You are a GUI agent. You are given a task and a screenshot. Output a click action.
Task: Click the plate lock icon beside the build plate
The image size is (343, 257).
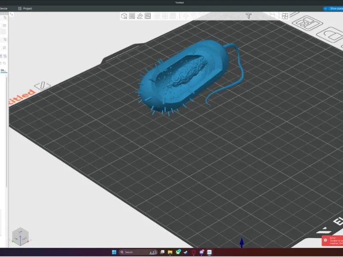[330, 35]
